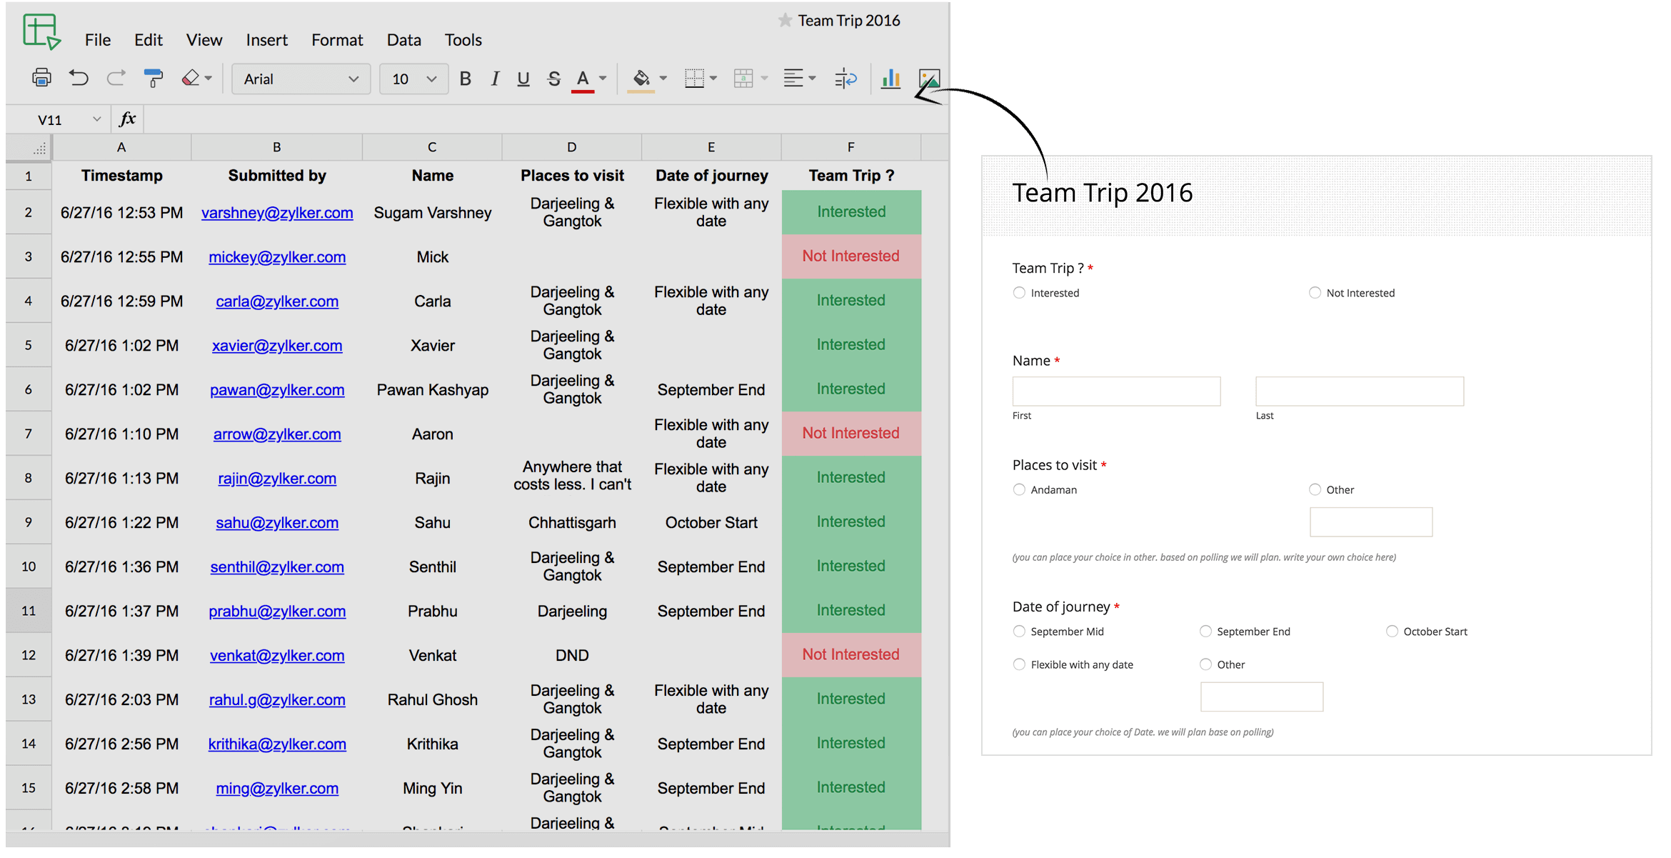Redo the last action
Image resolution: width=1671 pixels, height=858 pixels.
click(x=116, y=79)
